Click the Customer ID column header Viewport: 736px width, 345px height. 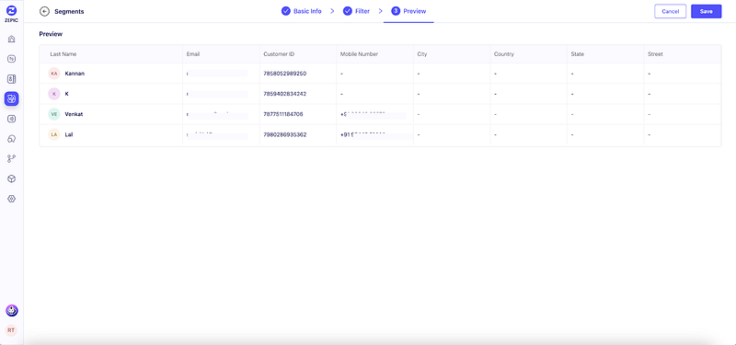pos(279,54)
